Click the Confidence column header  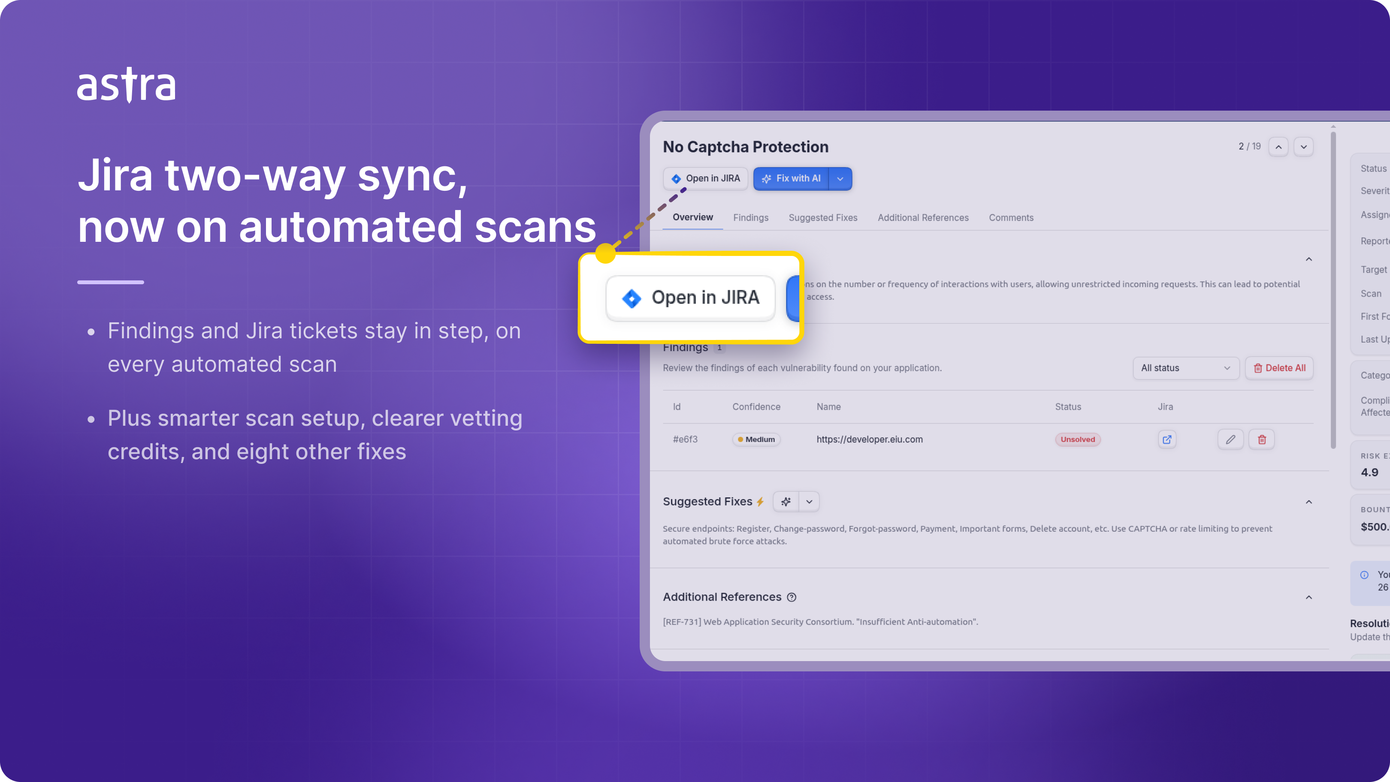[756, 406]
